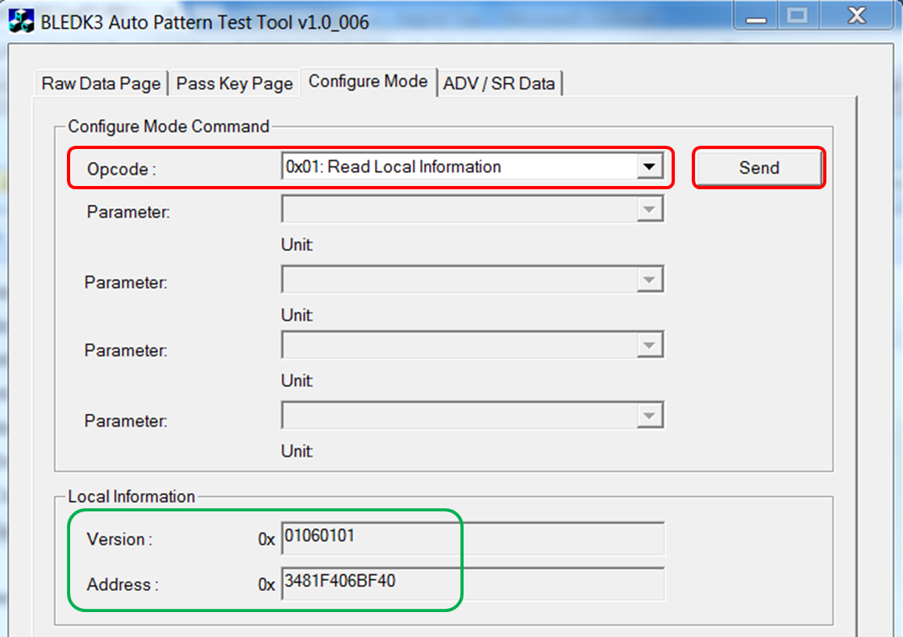The image size is (903, 637).
Task: Maximize the BLEDK3 test tool window
Action: 798,16
